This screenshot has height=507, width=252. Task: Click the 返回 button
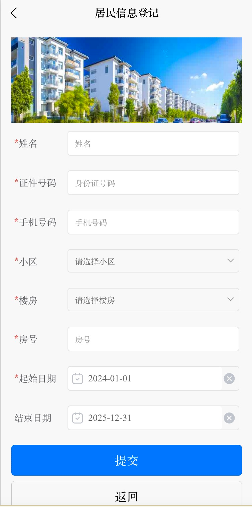[126, 496]
